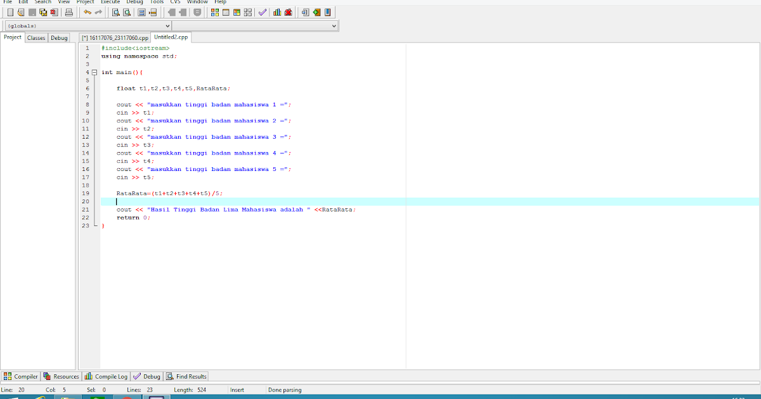
Task: Start the debugger with the checkmark icon
Action: point(261,11)
